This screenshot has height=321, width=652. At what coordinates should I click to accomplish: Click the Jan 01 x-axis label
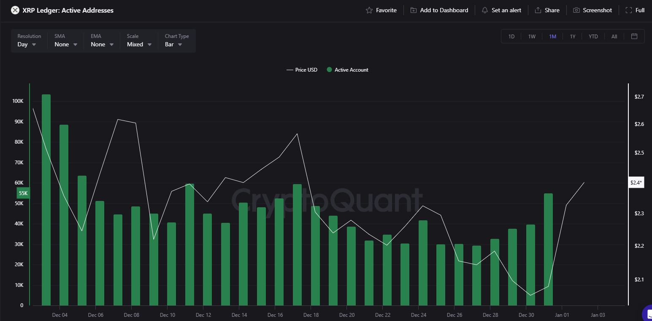point(562,315)
